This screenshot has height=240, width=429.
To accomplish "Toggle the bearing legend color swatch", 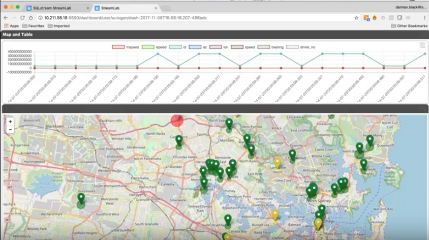I will coord(263,47).
